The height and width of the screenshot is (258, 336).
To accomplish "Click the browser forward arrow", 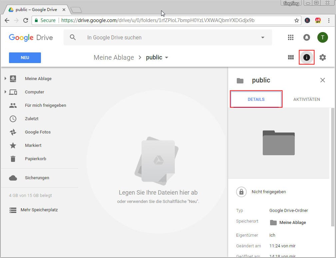I will pos(16,20).
